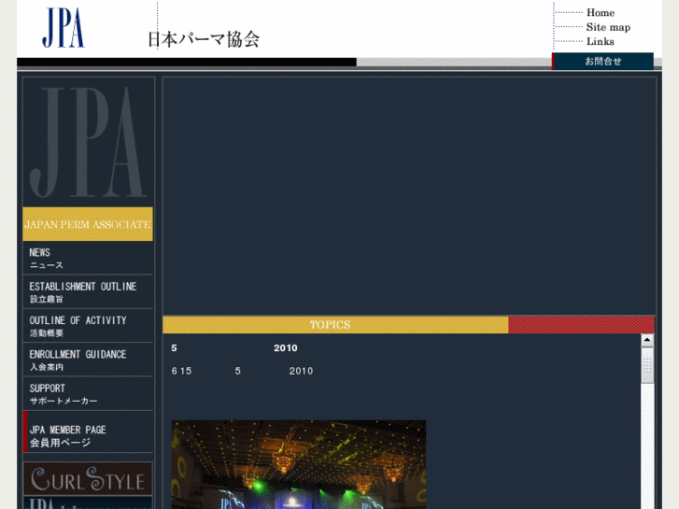
Task: Open the Links page
Action: coord(601,42)
